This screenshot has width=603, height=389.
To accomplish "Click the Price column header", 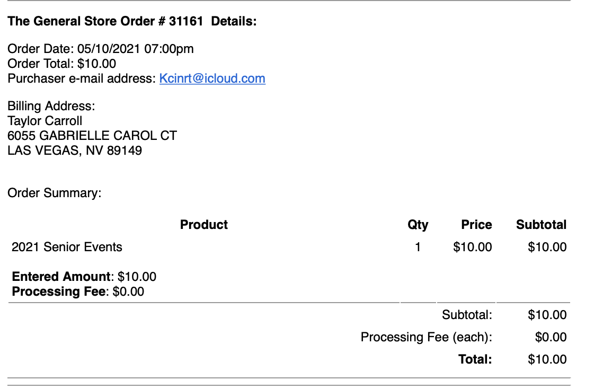I will (x=476, y=225).
